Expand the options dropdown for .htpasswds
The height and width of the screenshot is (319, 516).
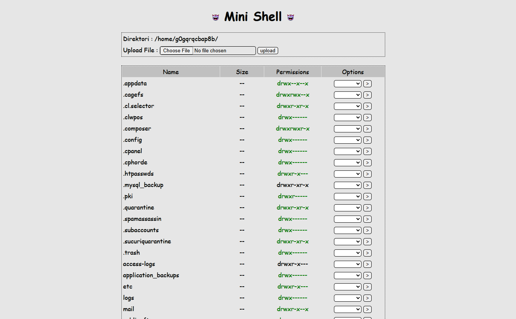347,174
